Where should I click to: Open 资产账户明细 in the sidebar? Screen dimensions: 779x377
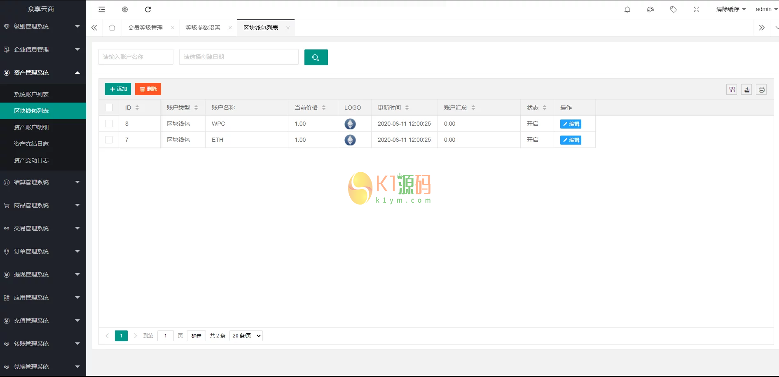click(31, 127)
